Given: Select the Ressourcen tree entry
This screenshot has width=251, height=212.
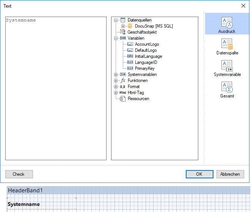Looking at the screenshot, I should [x=138, y=99].
